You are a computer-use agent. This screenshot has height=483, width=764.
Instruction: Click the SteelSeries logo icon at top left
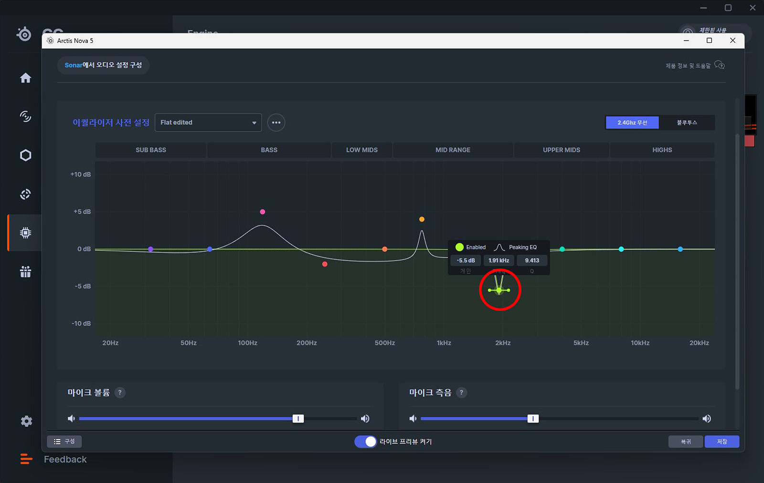[x=24, y=34]
